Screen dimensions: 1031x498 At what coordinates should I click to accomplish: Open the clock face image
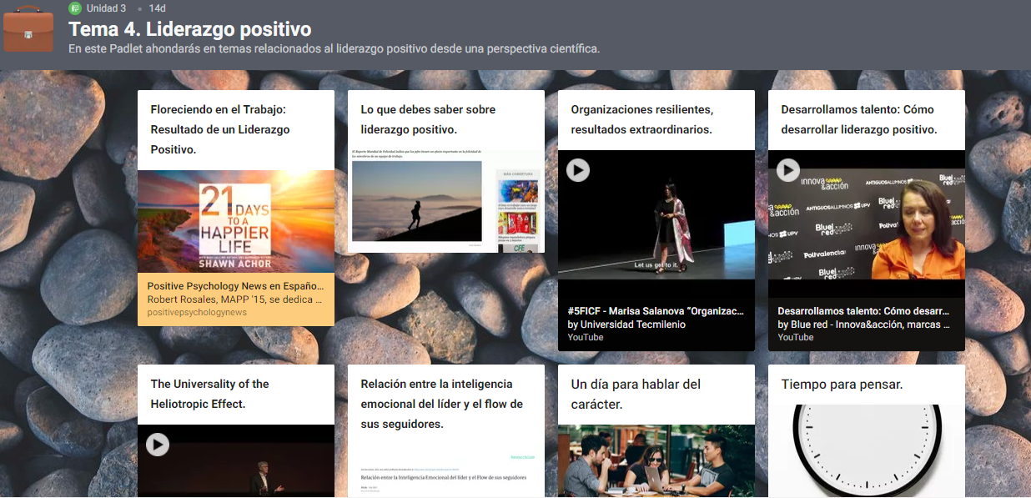pos(867,451)
